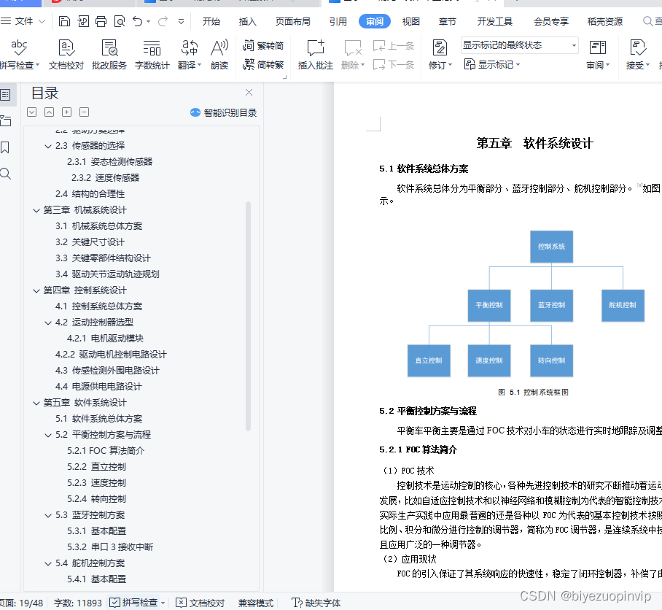
Task: Click the collapse-all minus icon in 目录 panel
Action: click(85, 112)
